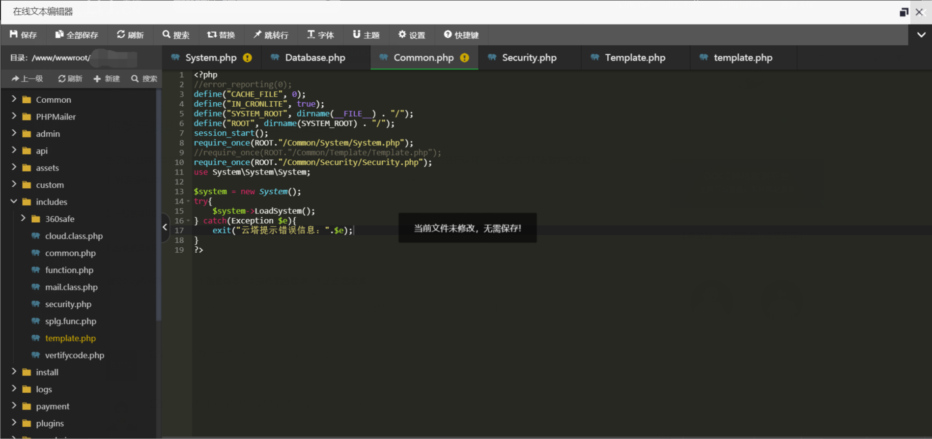932x439 pixels.
Task: Open cloud.class.php file
Action: pos(74,236)
